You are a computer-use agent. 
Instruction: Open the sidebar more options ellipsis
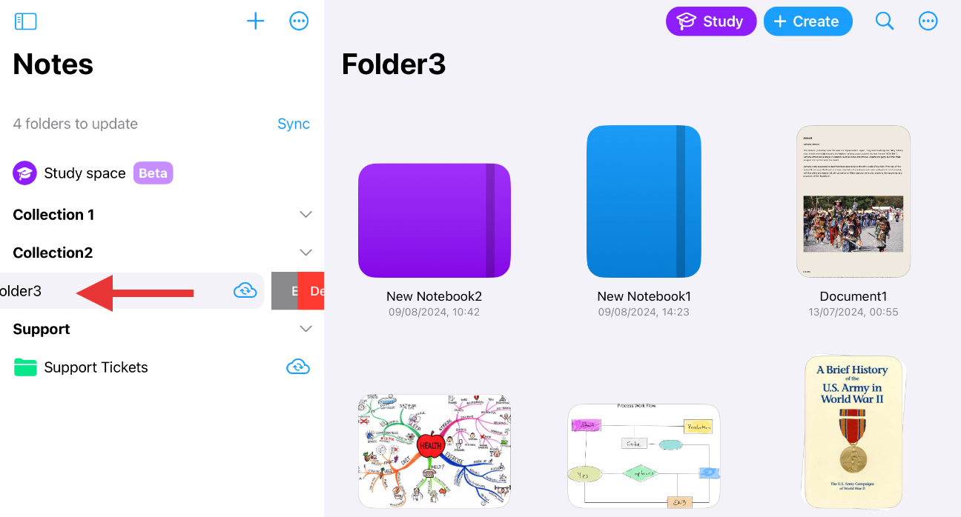click(299, 21)
